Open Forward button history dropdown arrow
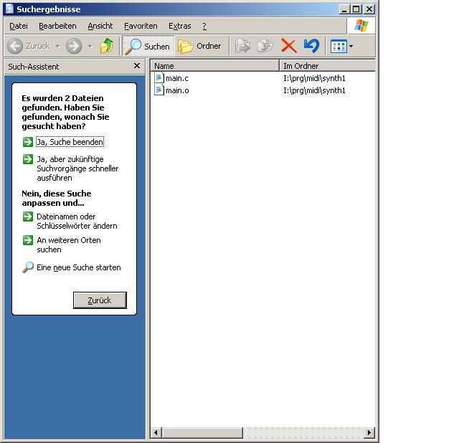The image size is (459, 443). [90, 46]
